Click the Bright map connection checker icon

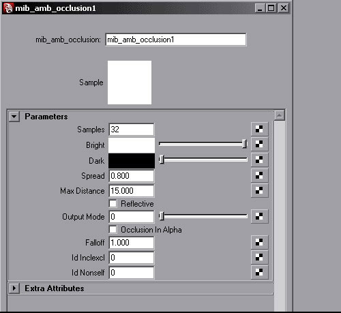click(260, 144)
